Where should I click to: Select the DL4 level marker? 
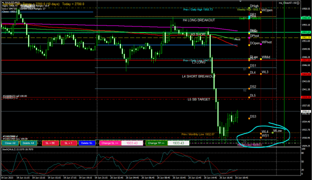pyautogui.click(x=249, y=74)
